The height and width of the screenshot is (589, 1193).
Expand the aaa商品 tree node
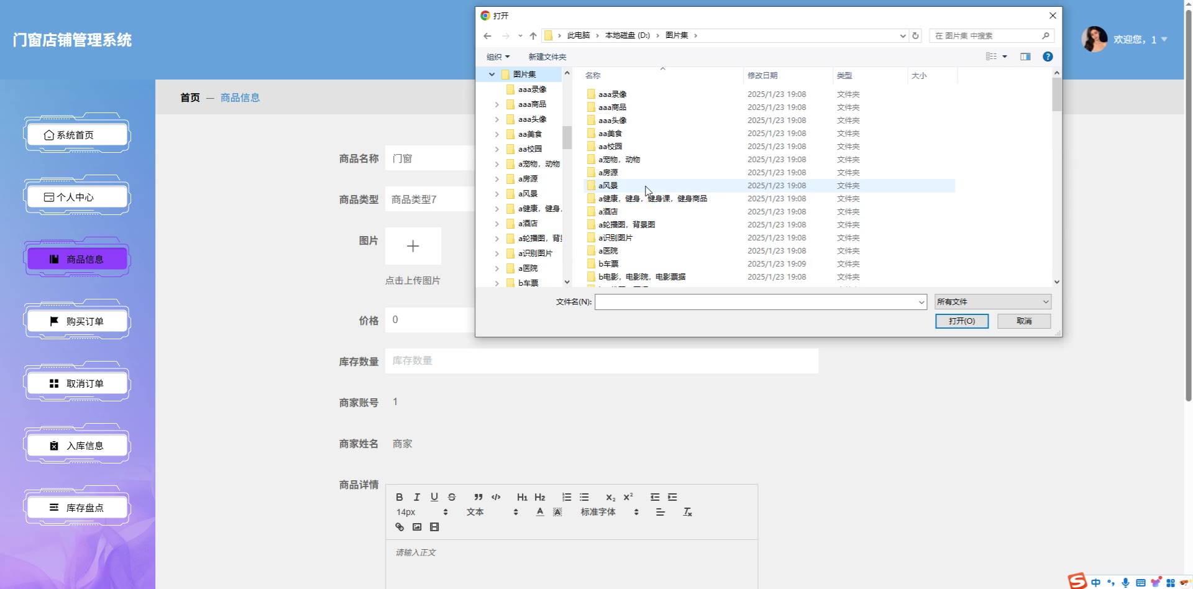496,104
